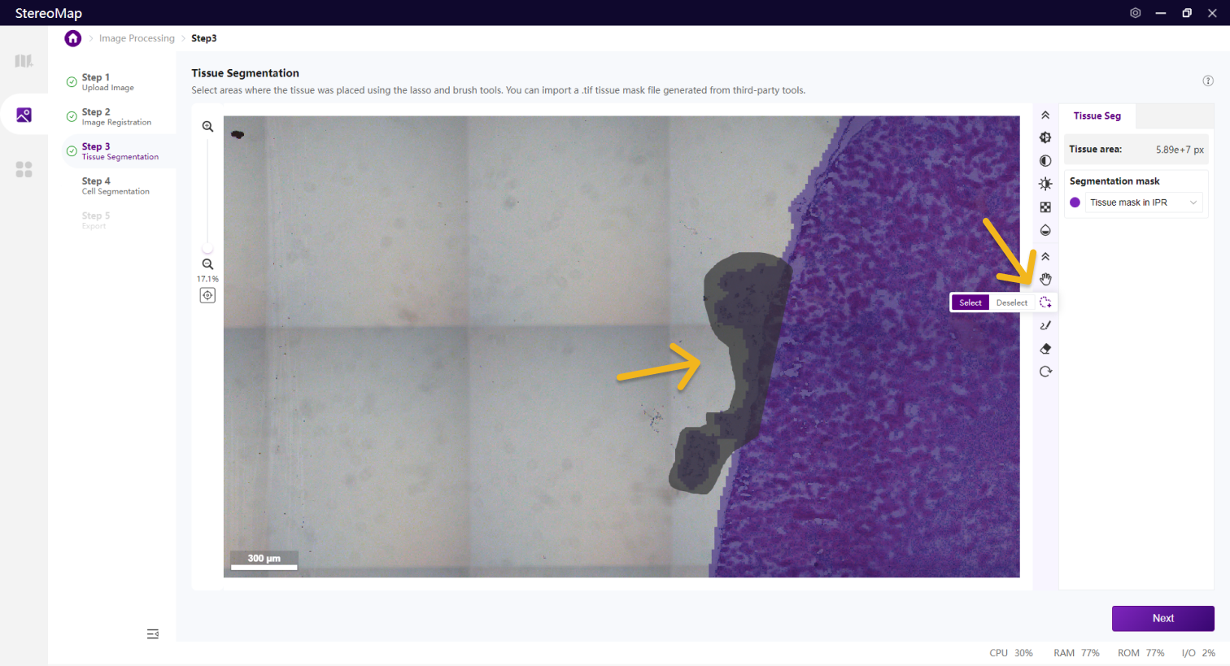1230x666 pixels.
Task: Pick the eraser tool
Action: tap(1045, 349)
